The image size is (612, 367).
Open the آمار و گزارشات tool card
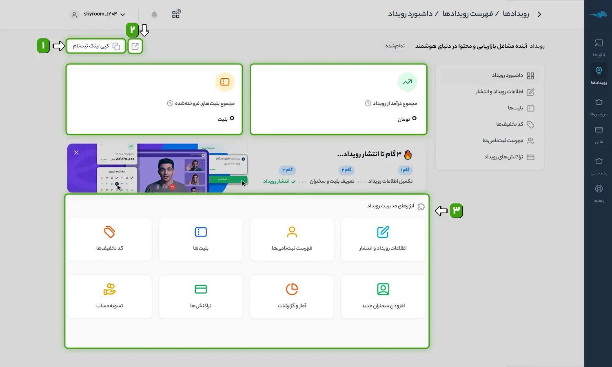coord(292,296)
